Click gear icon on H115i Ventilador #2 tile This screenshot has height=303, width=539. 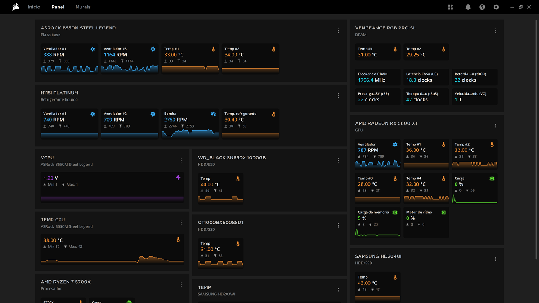153,114
